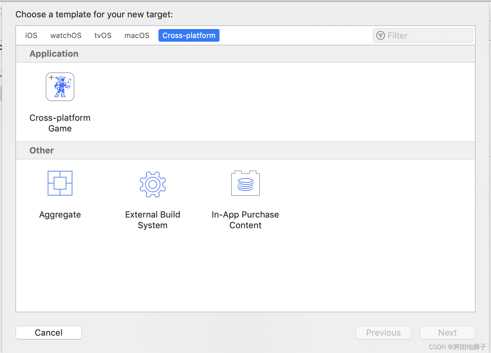Pick the In-App Purchase Content icon
This screenshot has width=491, height=353.
click(246, 183)
